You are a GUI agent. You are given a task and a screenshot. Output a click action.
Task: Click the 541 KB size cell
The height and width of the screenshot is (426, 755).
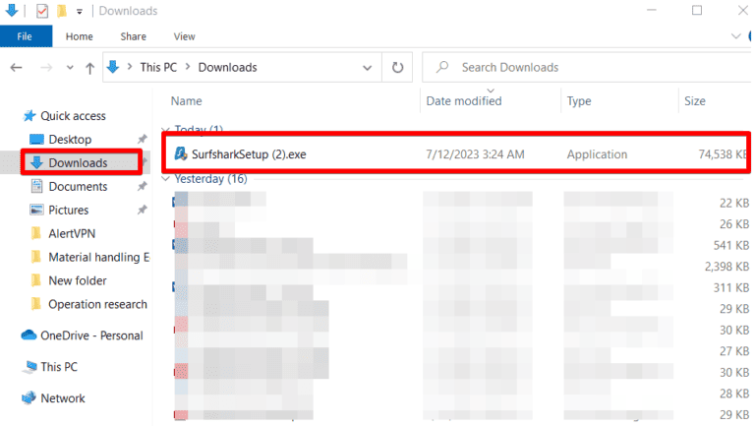click(731, 245)
